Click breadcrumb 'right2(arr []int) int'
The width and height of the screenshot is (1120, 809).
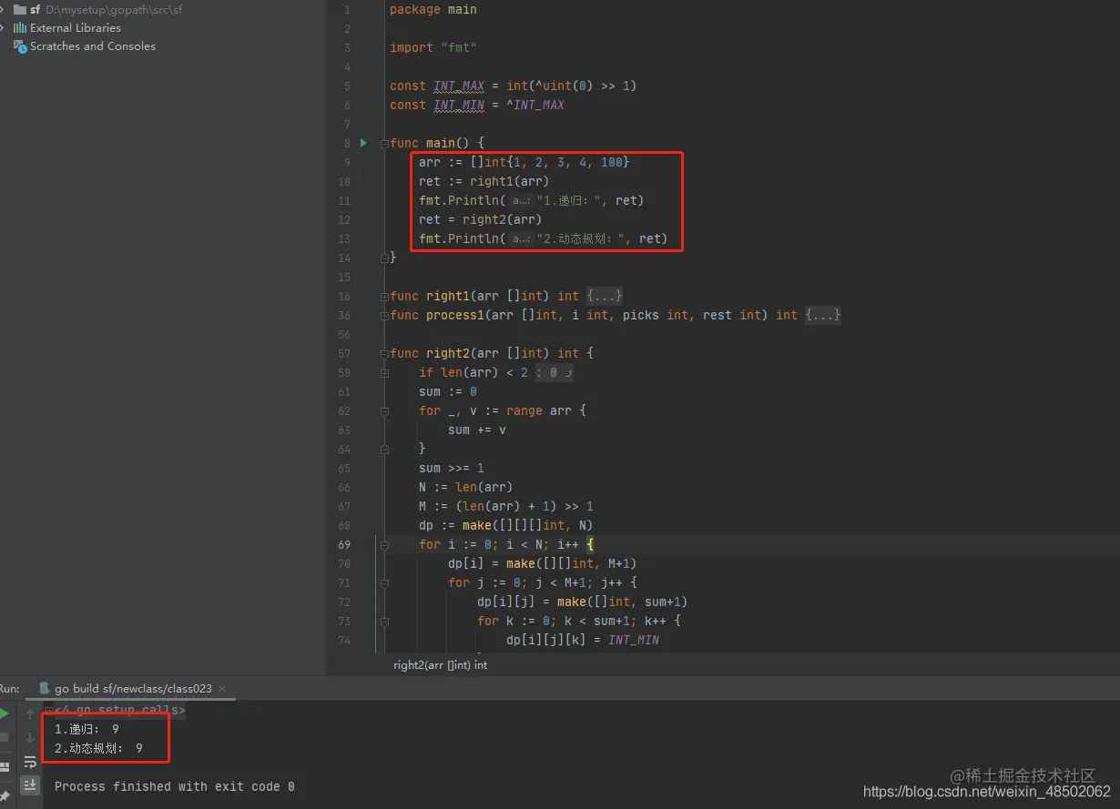(440, 665)
